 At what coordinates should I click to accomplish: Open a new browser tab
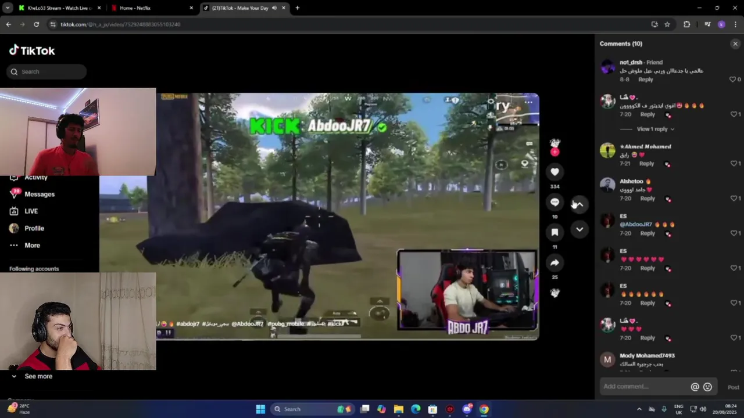pyautogui.click(x=297, y=8)
